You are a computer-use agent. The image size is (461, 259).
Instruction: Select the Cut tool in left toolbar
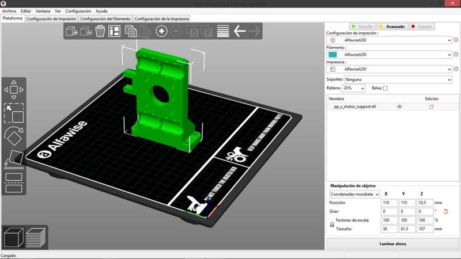tap(14, 182)
